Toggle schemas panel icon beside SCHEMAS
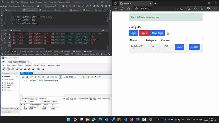 17,76
